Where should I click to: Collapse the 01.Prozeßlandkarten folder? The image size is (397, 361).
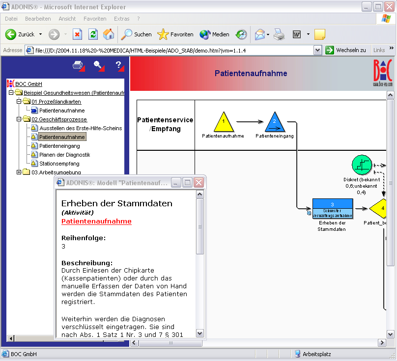point(19,101)
